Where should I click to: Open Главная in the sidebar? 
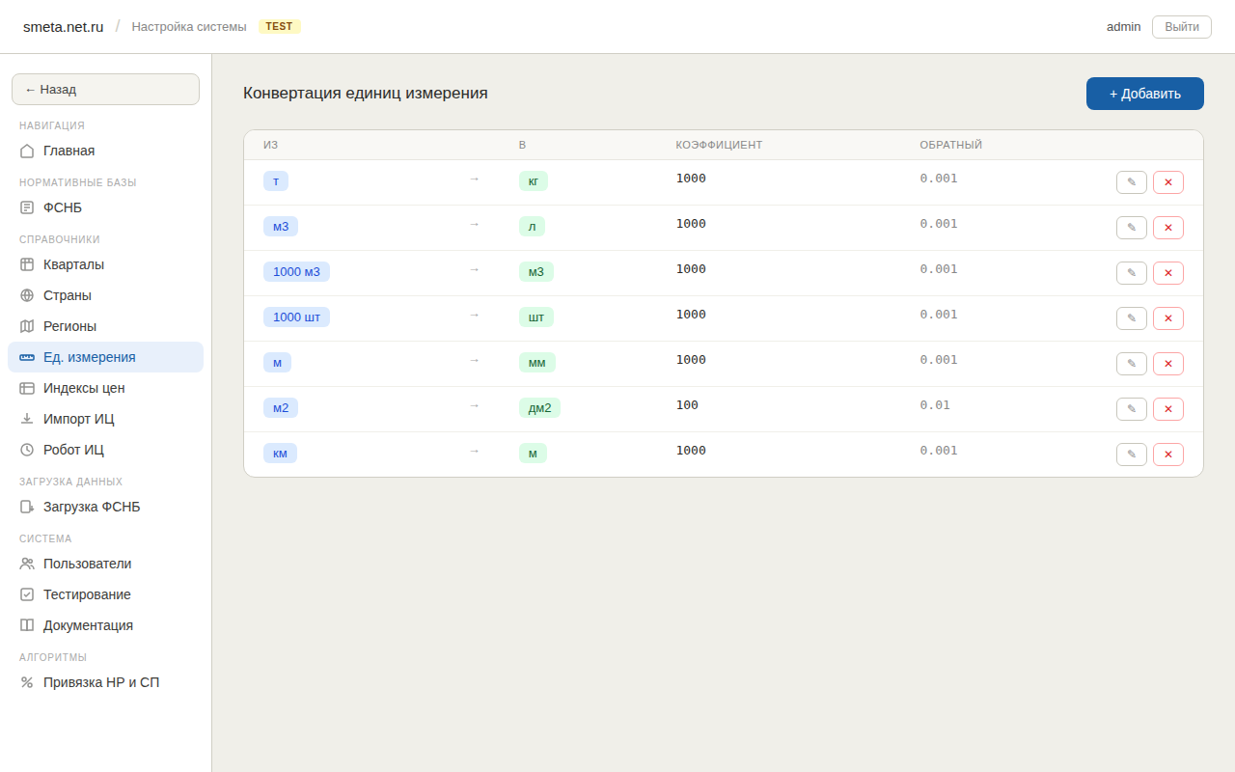coord(69,151)
